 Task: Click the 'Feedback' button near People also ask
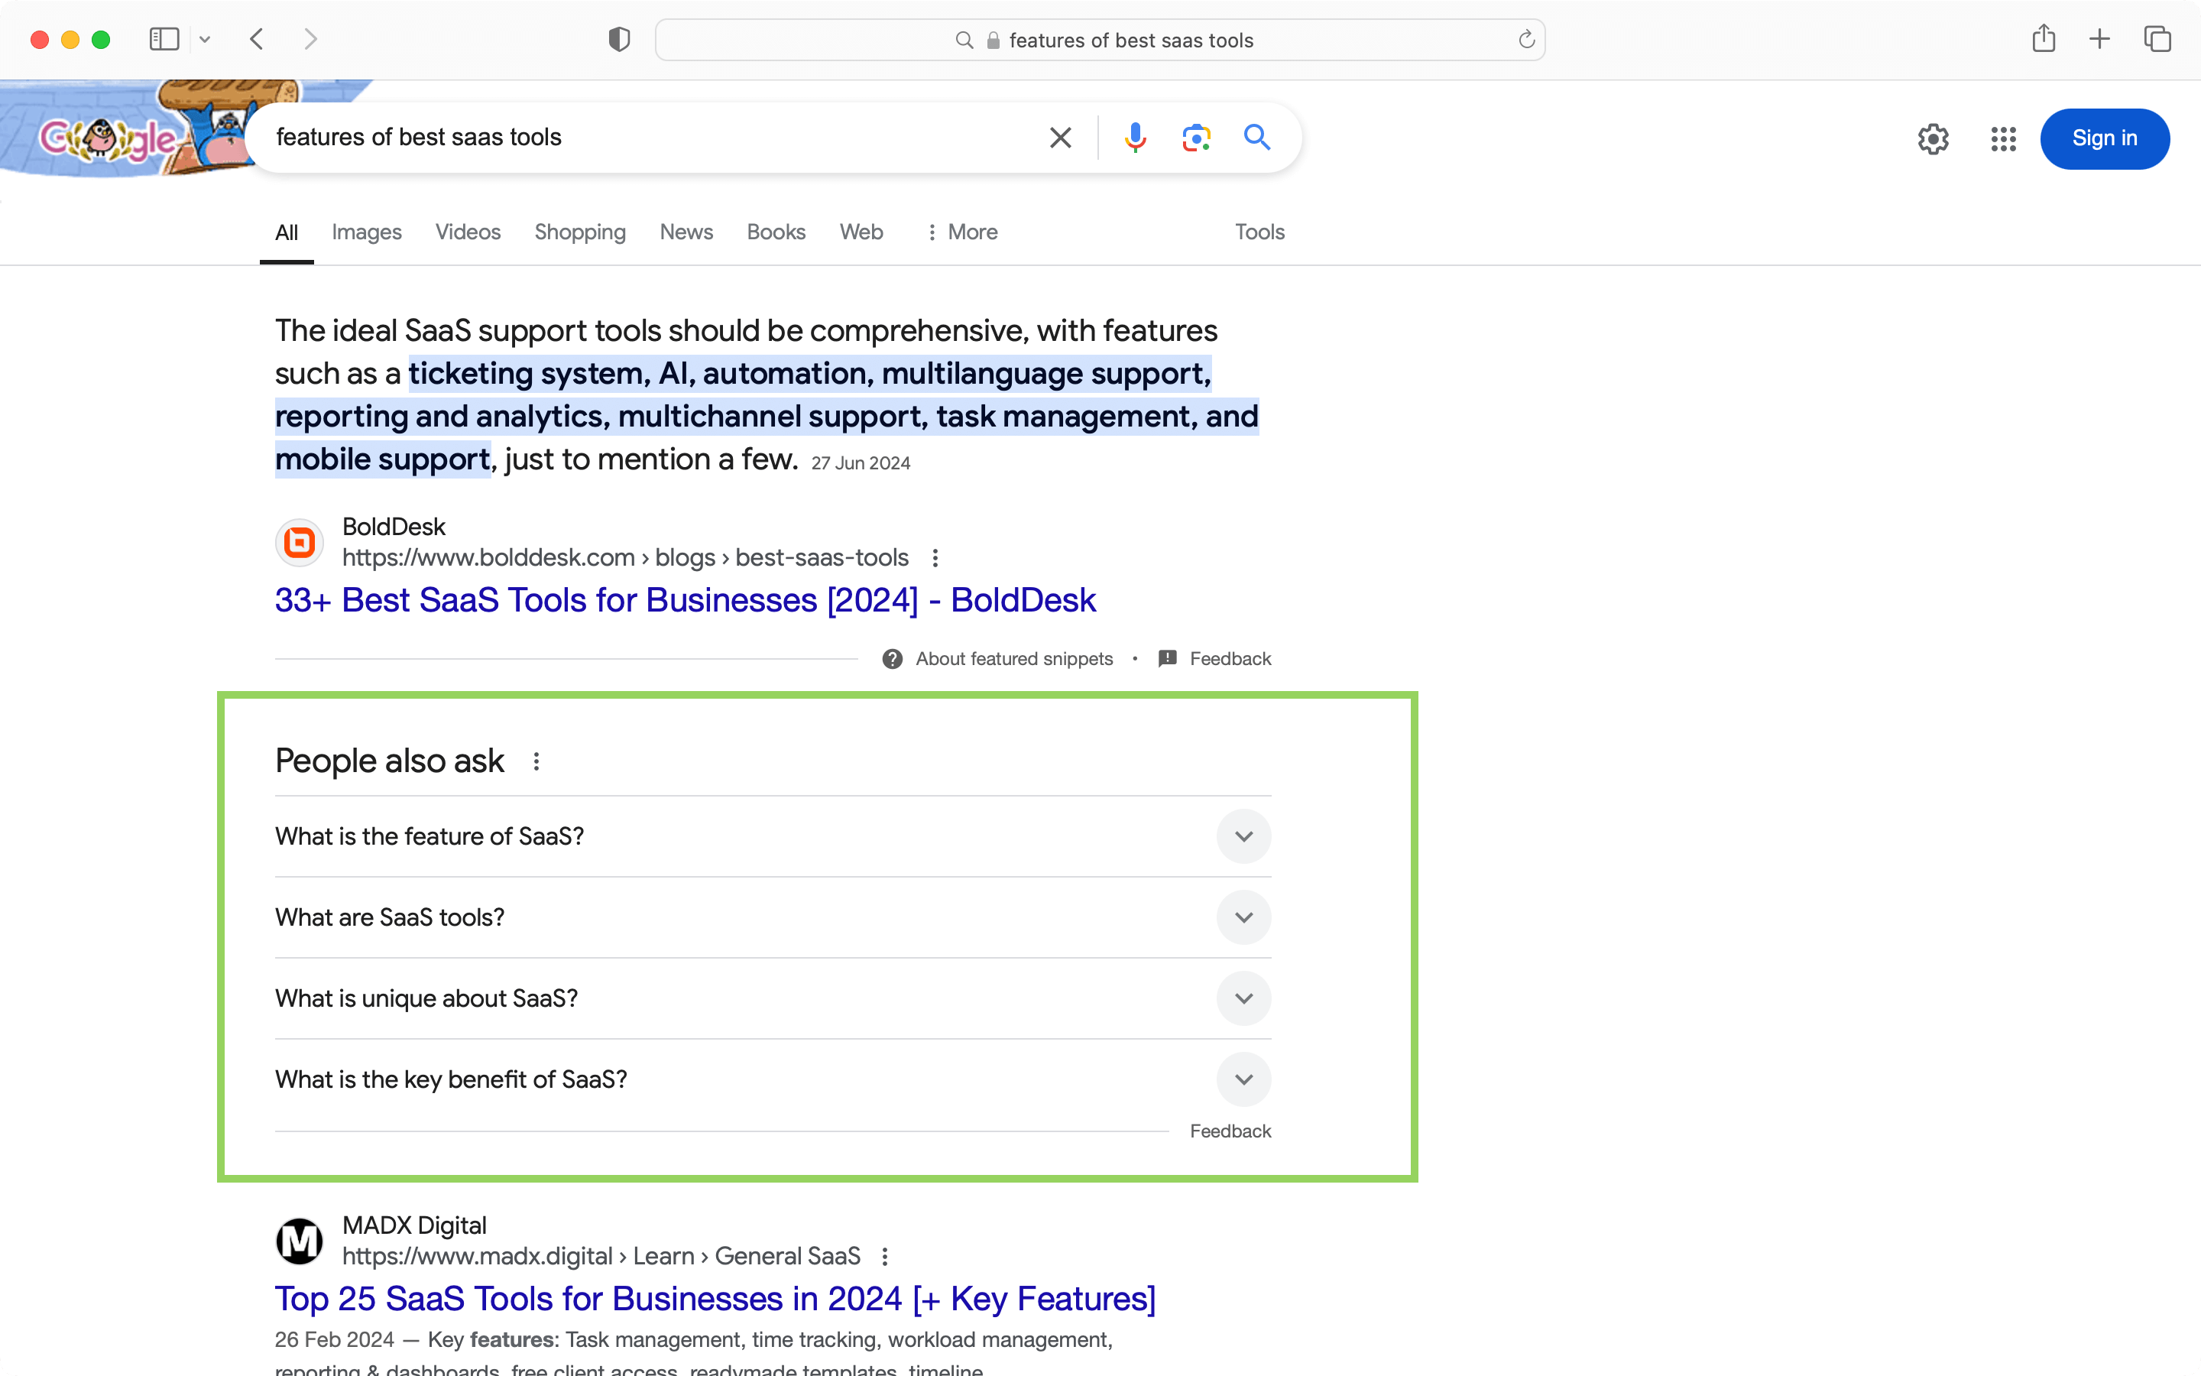click(1230, 1131)
